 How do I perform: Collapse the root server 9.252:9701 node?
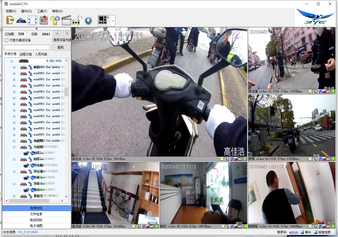12,61
